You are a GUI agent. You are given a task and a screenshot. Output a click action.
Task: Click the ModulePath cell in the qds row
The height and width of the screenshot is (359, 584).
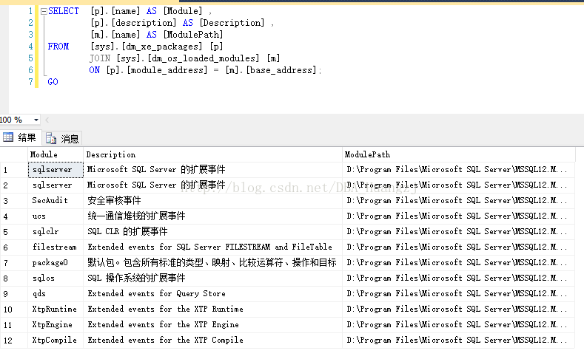(458, 293)
